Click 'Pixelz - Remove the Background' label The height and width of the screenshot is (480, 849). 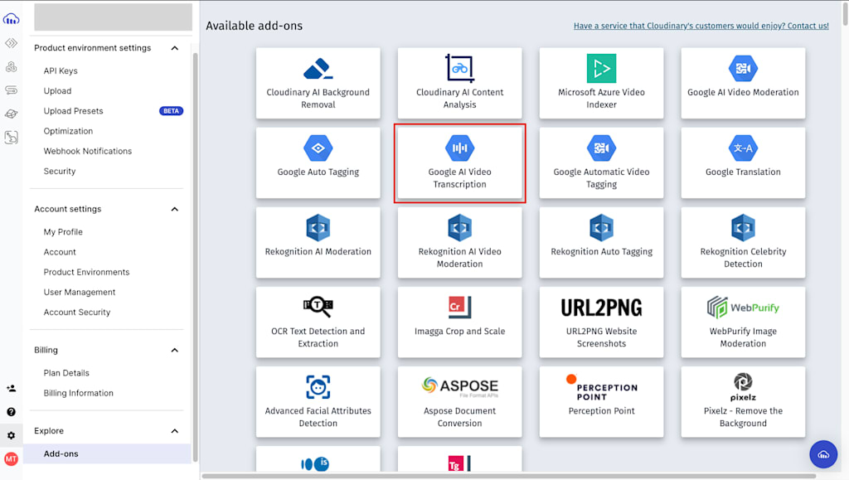[x=743, y=417]
